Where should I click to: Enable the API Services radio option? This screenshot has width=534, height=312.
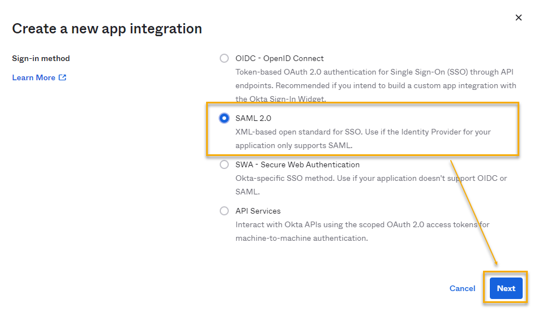click(224, 211)
